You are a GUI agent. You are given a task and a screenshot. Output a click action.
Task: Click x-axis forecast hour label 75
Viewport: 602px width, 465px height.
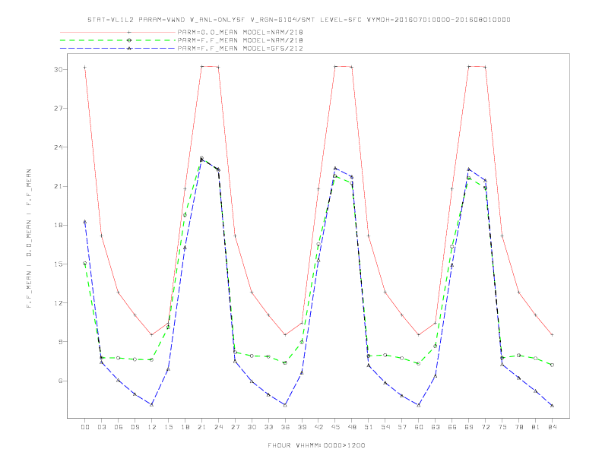point(502,427)
